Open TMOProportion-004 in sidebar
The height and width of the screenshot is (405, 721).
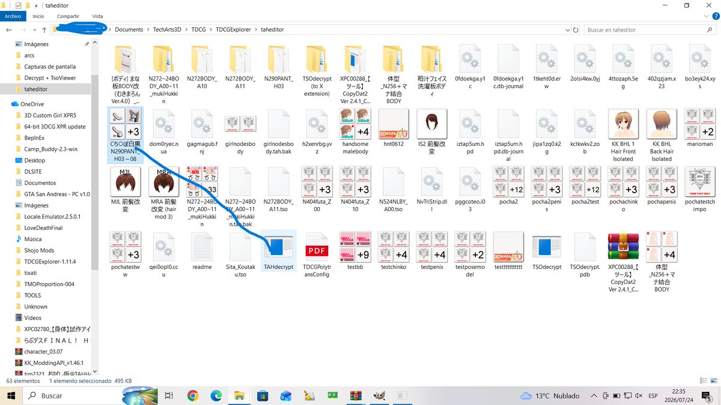point(49,284)
